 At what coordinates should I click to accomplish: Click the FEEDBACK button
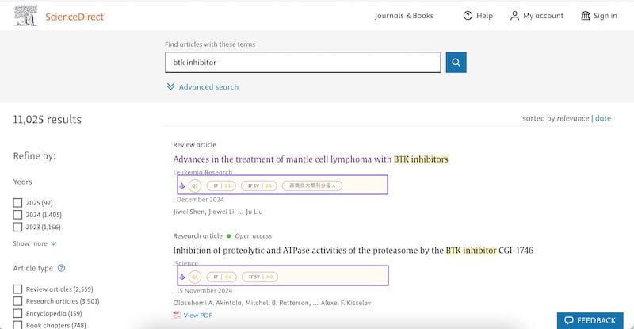(x=595, y=320)
